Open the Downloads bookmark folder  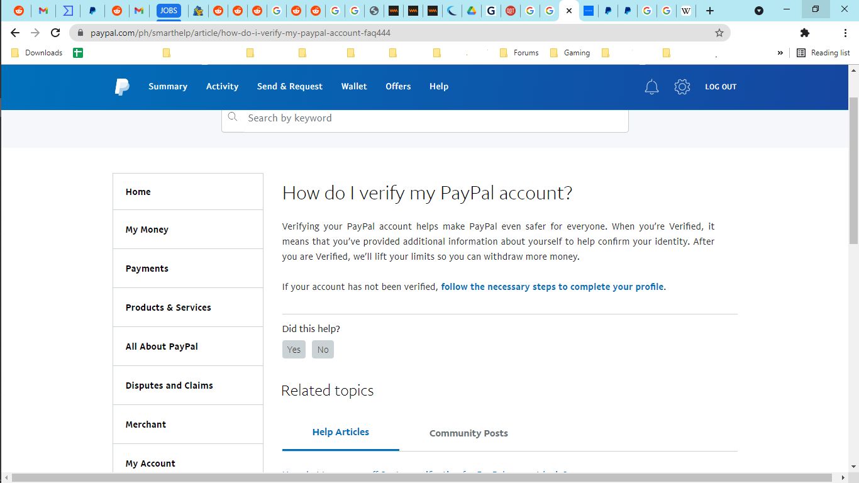37,53
